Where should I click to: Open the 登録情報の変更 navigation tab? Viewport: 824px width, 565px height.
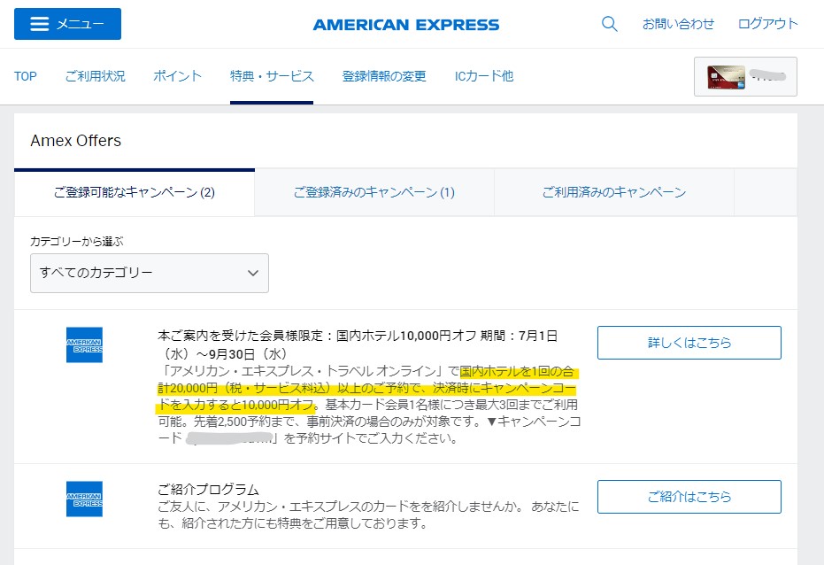tap(384, 76)
